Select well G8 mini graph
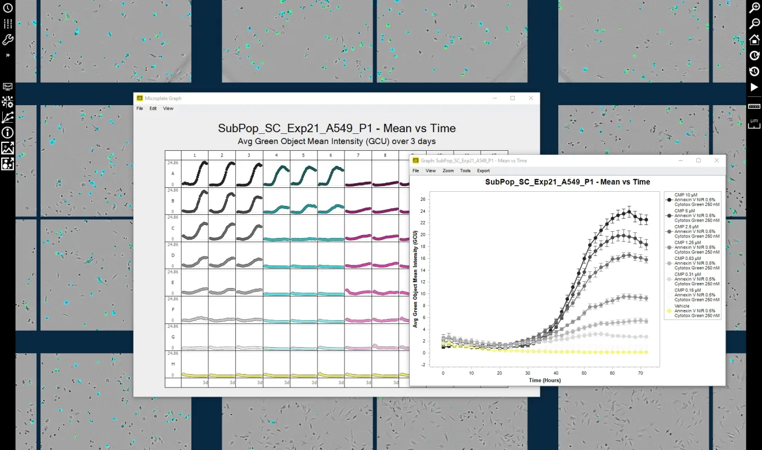Image resolution: width=762 pixels, height=450 pixels. click(386, 337)
